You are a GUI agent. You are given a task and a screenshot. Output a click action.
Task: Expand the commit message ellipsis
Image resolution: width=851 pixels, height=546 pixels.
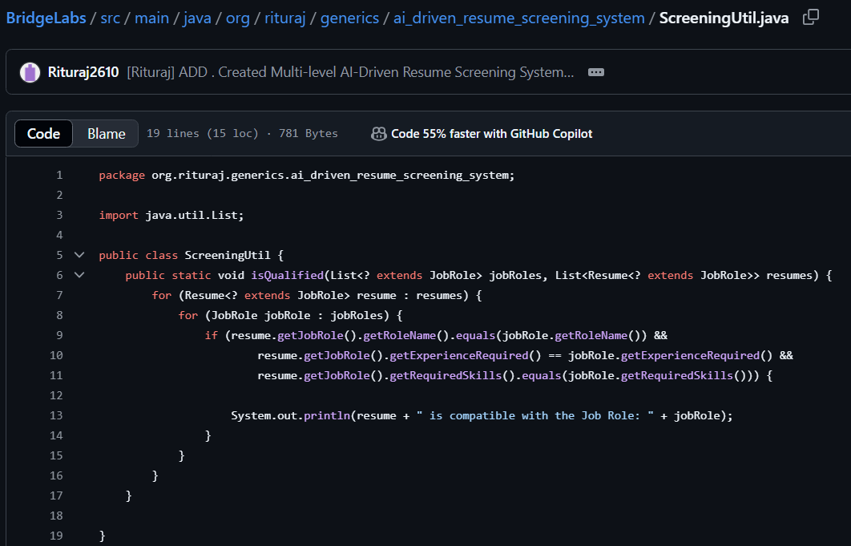[596, 72]
